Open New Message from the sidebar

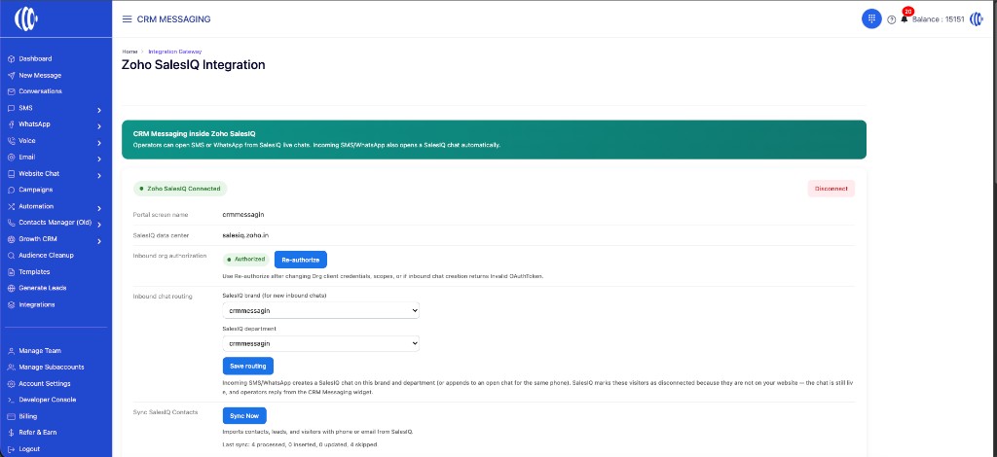point(40,75)
